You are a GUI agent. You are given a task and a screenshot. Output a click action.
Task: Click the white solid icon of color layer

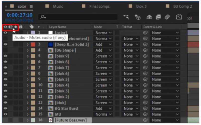(51, 33)
